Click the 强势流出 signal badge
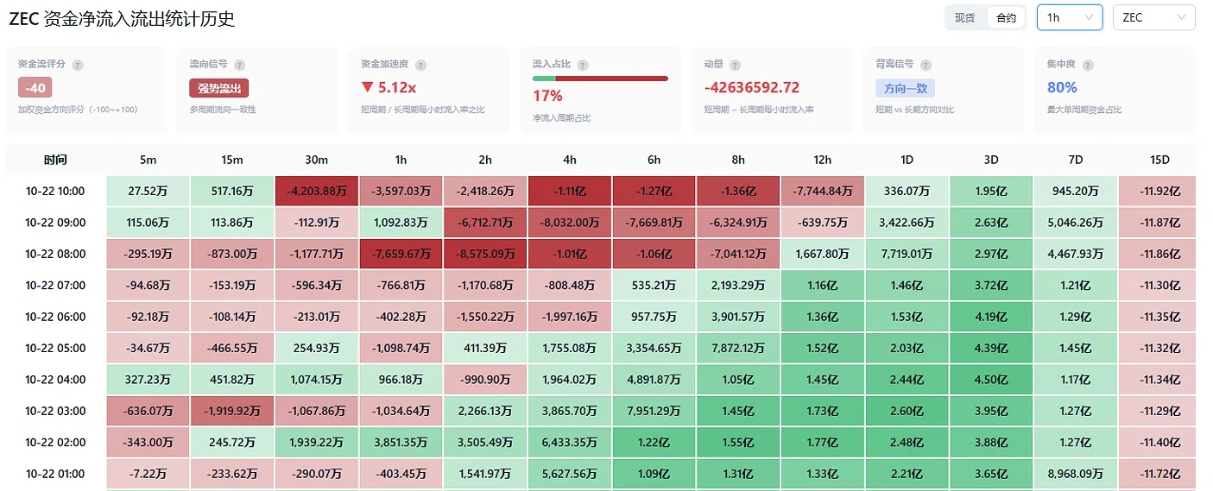Screen dimensions: 1213x491 219,88
